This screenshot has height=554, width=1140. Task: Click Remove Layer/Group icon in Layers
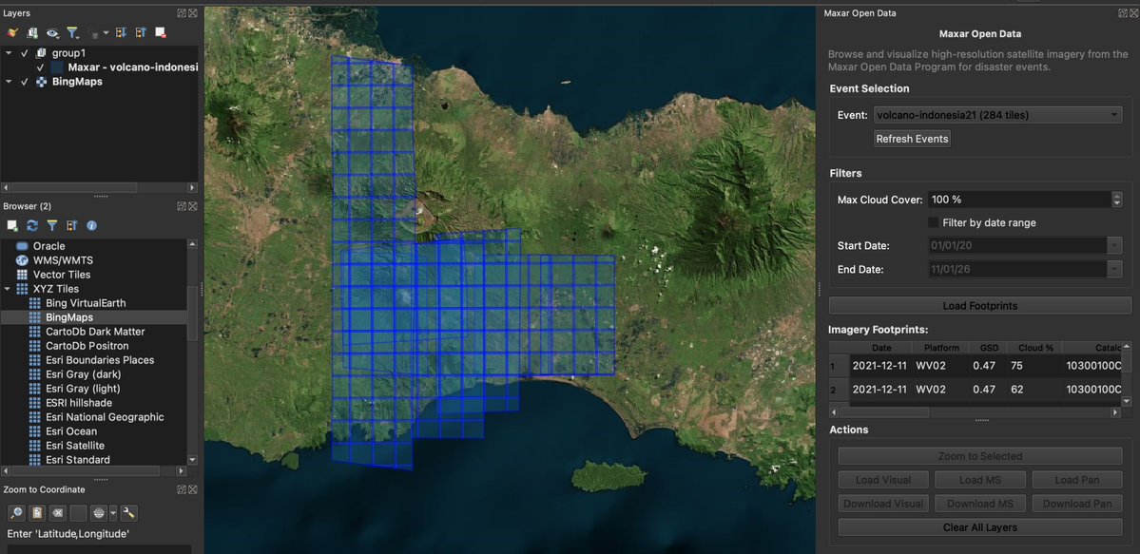(160, 32)
